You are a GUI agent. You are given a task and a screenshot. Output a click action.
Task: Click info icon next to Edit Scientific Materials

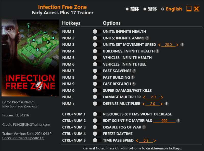[178, 121]
